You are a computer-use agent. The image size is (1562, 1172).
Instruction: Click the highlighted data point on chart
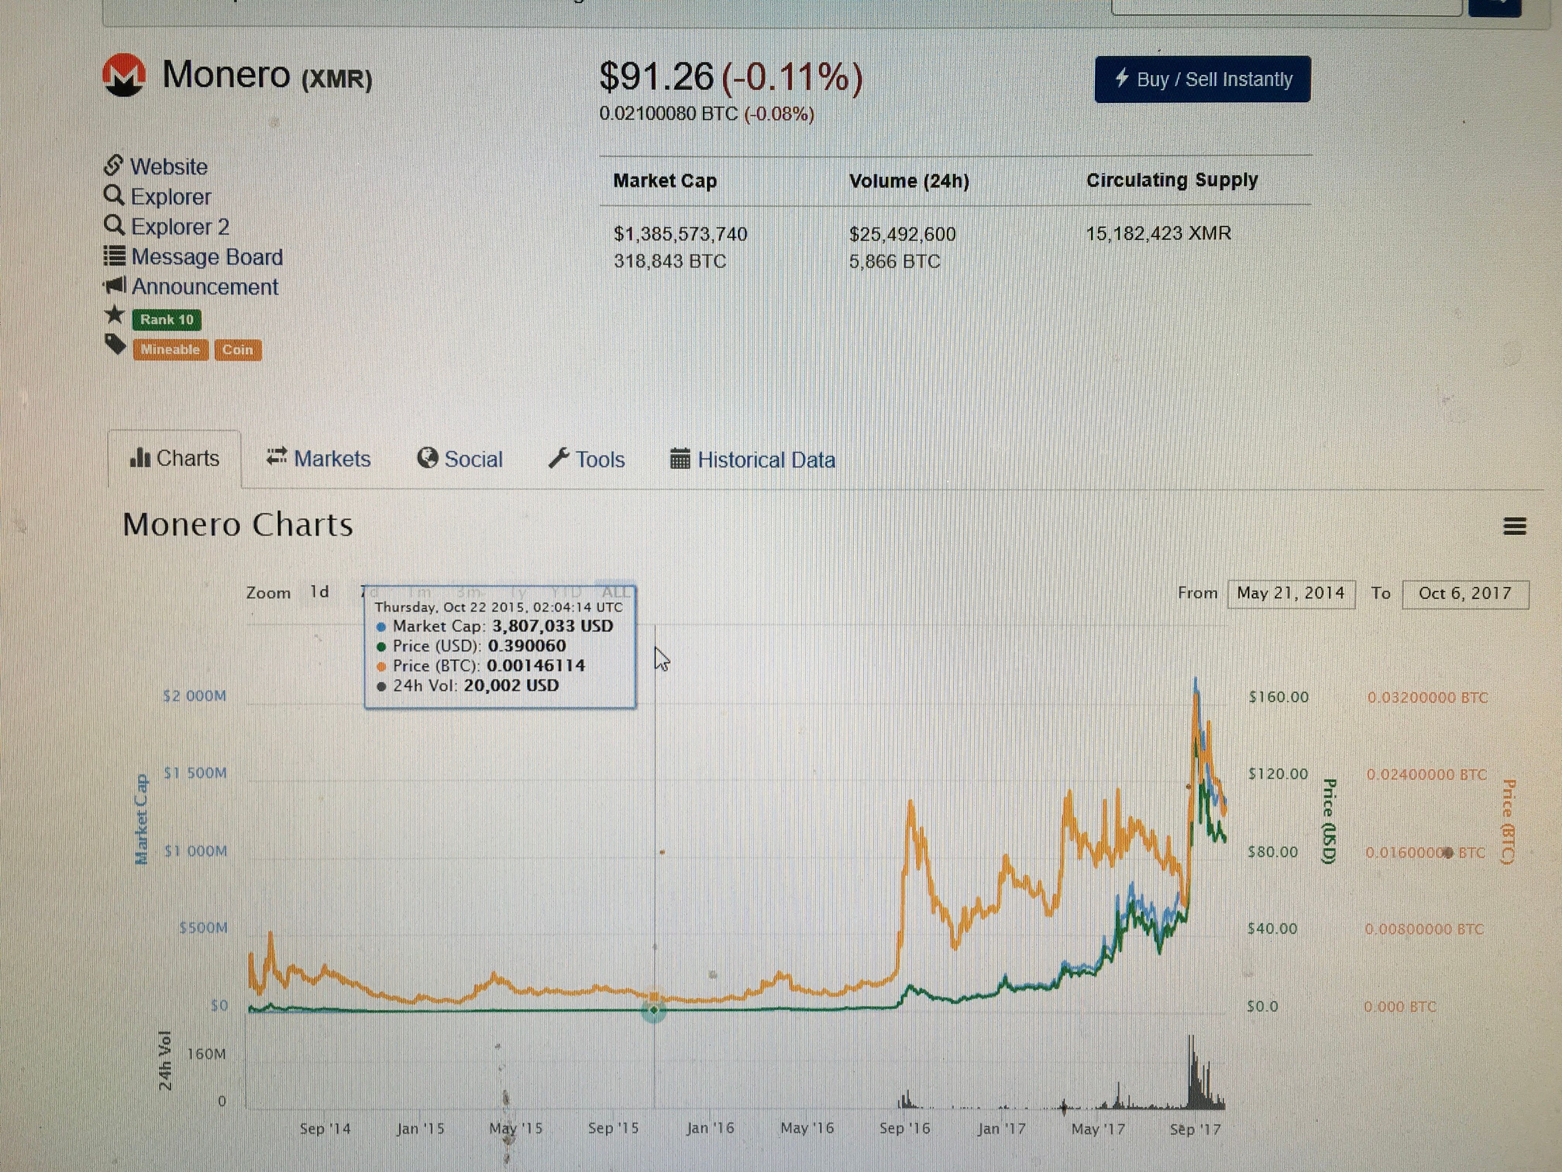654,1010
